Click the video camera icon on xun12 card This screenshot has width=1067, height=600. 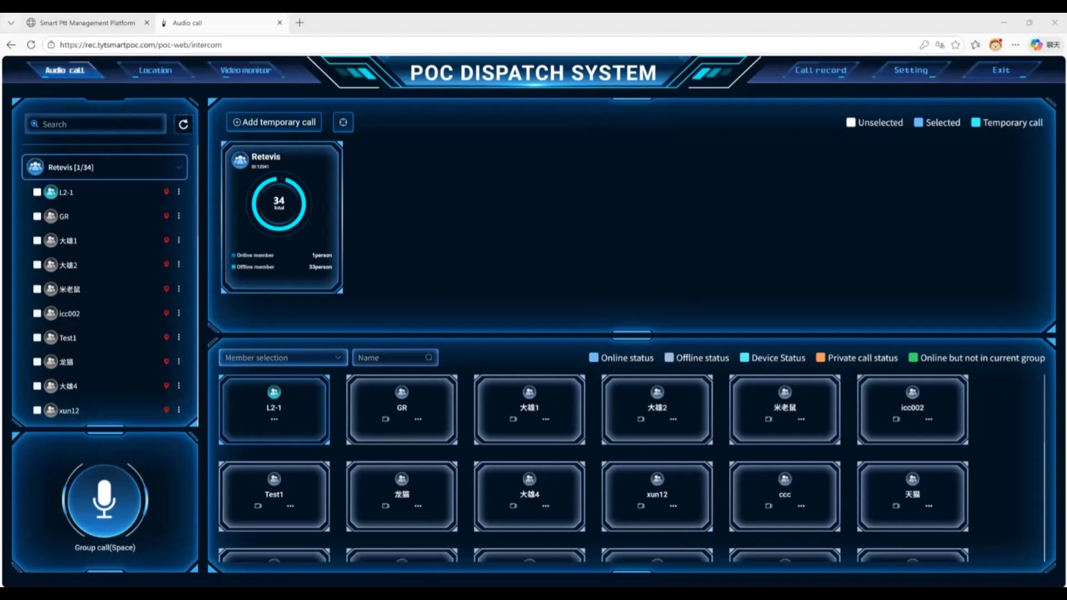pyautogui.click(x=641, y=506)
